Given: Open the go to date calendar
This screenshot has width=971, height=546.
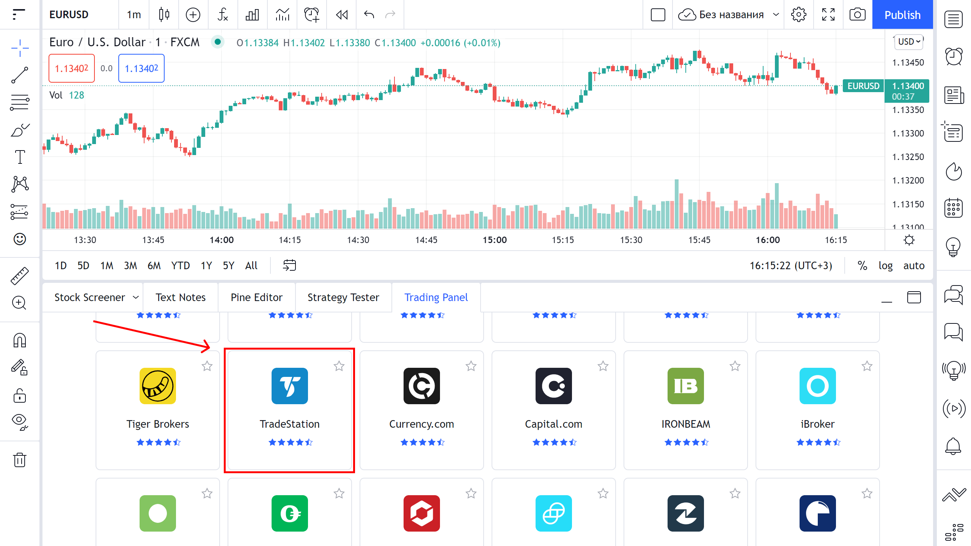Looking at the screenshot, I should click(289, 265).
